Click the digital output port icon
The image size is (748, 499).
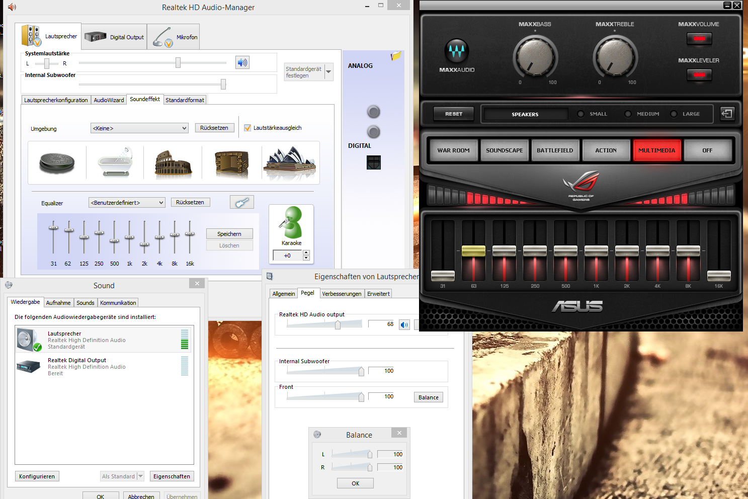tap(374, 162)
